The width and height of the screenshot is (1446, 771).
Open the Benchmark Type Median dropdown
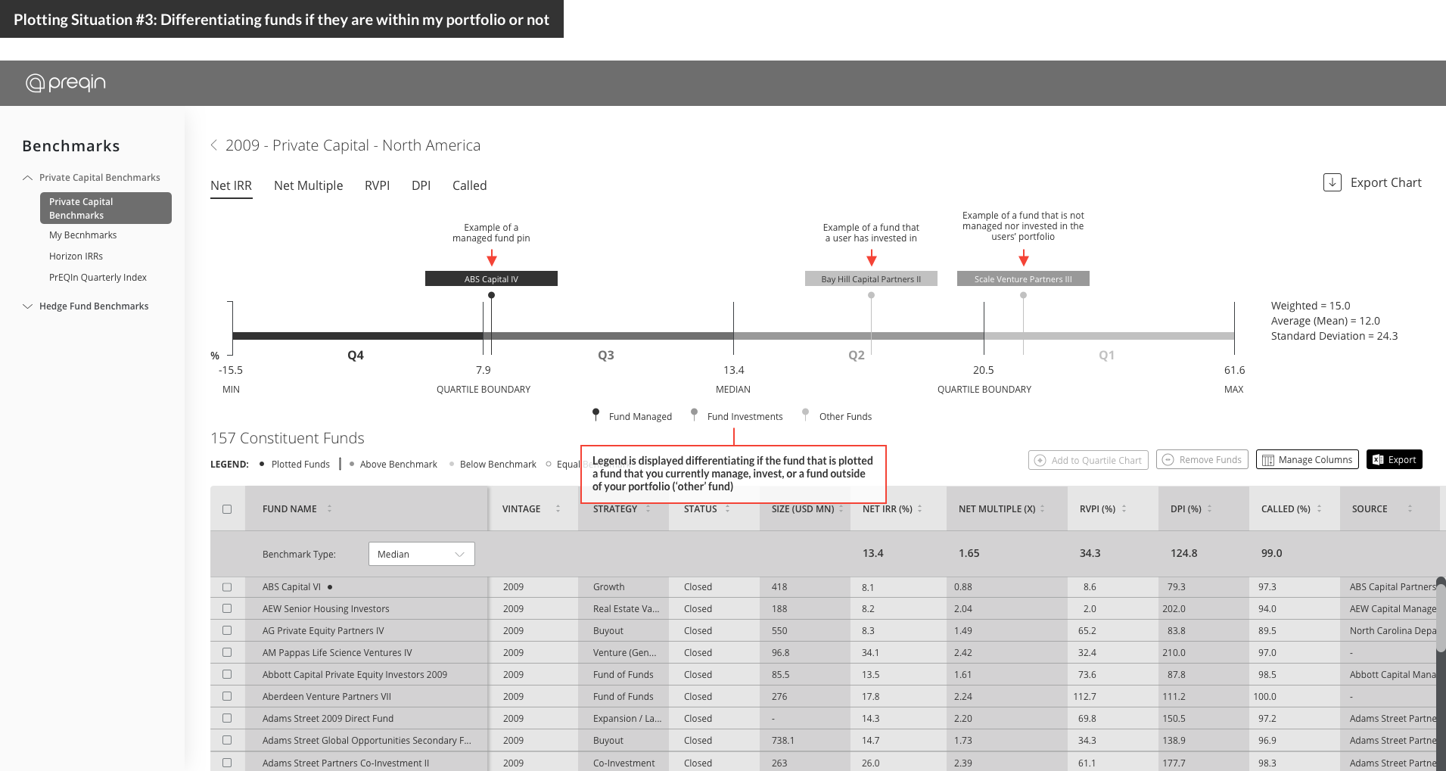(x=421, y=554)
